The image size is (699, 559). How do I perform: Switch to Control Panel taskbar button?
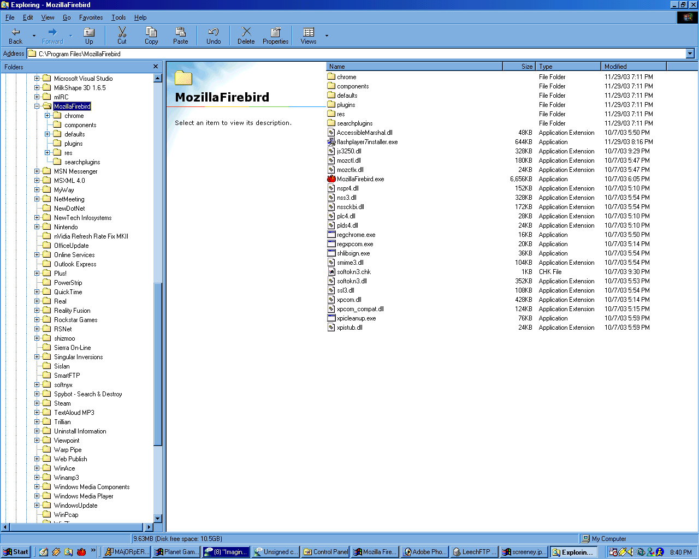(x=325, y=552)
